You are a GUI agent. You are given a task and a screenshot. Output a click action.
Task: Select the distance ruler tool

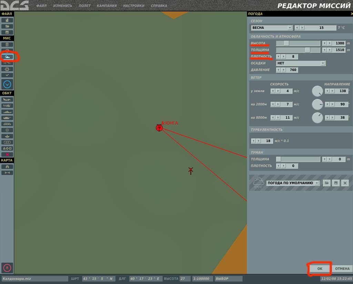[7, 173]
